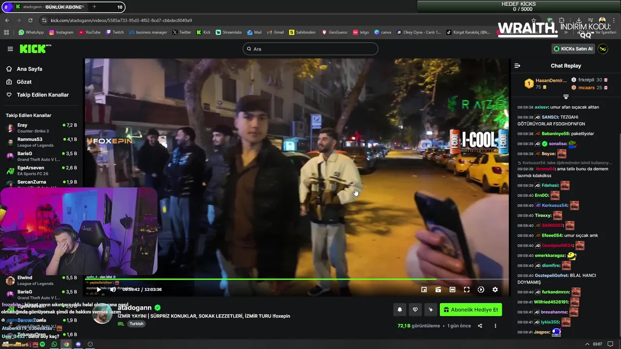
Task: Toggle notifications with the bell icon
Action: (400, 310)
